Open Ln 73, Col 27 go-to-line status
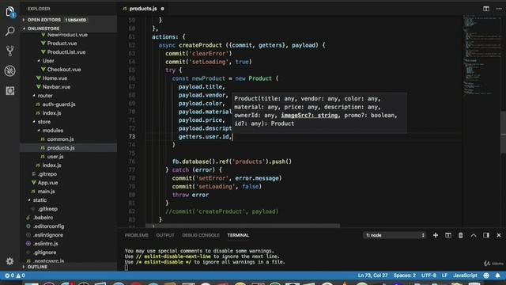This screenshot has width=506, height=285. (x=372, y=275)
